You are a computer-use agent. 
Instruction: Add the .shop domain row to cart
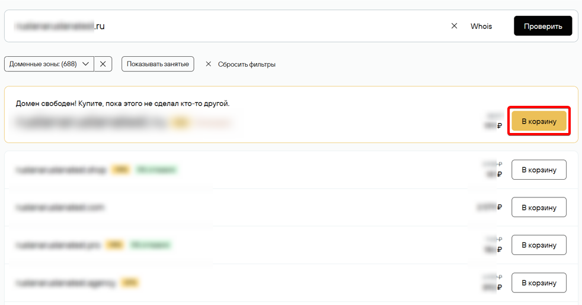click(x=539, y=170)
